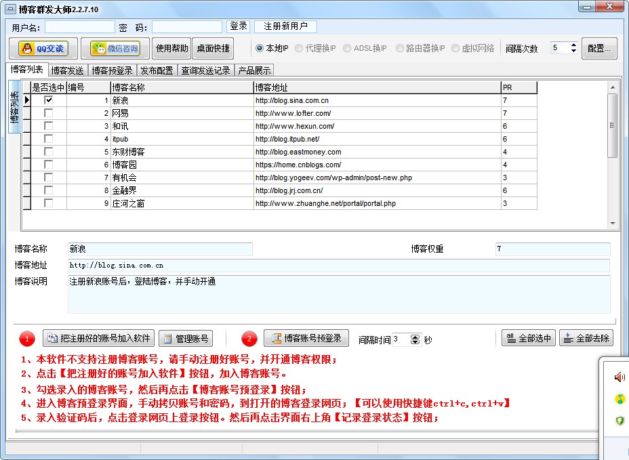Image resolution: width=629 pixels, height=460 pixels.
Task: Decrease the 间隔时间 seconds spinner
Action: pyautogui.click(x=415, y=343)
